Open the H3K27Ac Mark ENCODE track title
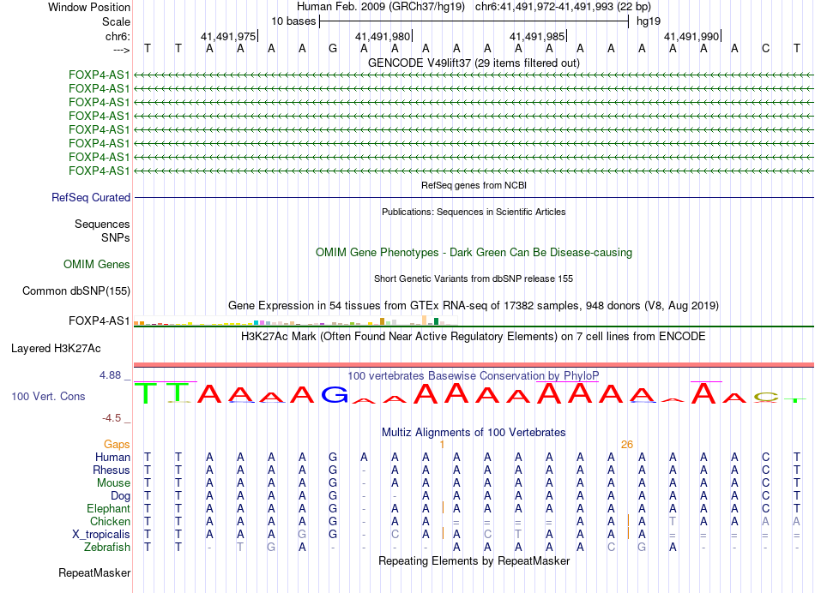815x593 pixels. click(x=474, y=337)
